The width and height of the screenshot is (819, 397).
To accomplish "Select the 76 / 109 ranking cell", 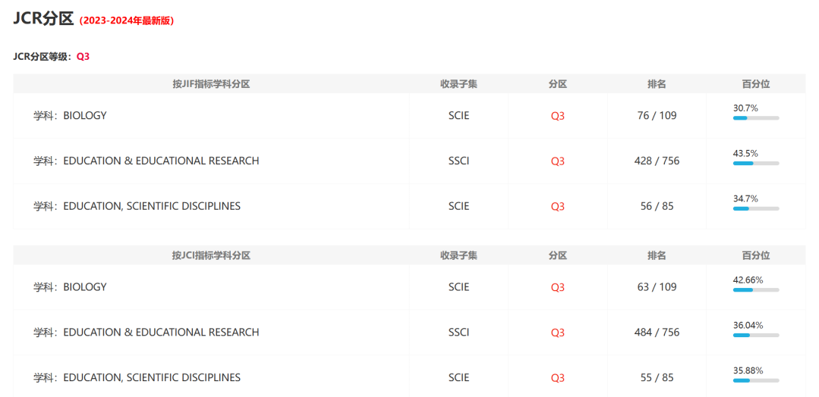I will point(657,116).
